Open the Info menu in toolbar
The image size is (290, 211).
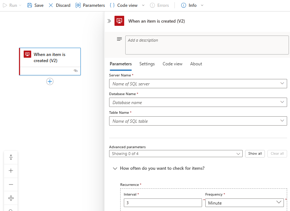[192, 5]
